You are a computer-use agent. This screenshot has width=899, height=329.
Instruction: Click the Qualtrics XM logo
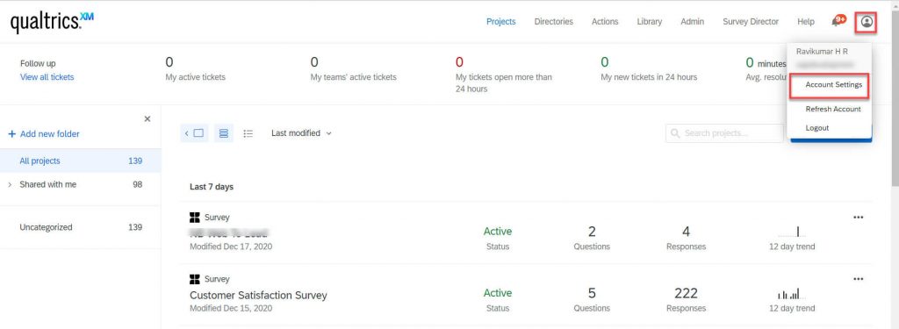[x=52, y=22]
